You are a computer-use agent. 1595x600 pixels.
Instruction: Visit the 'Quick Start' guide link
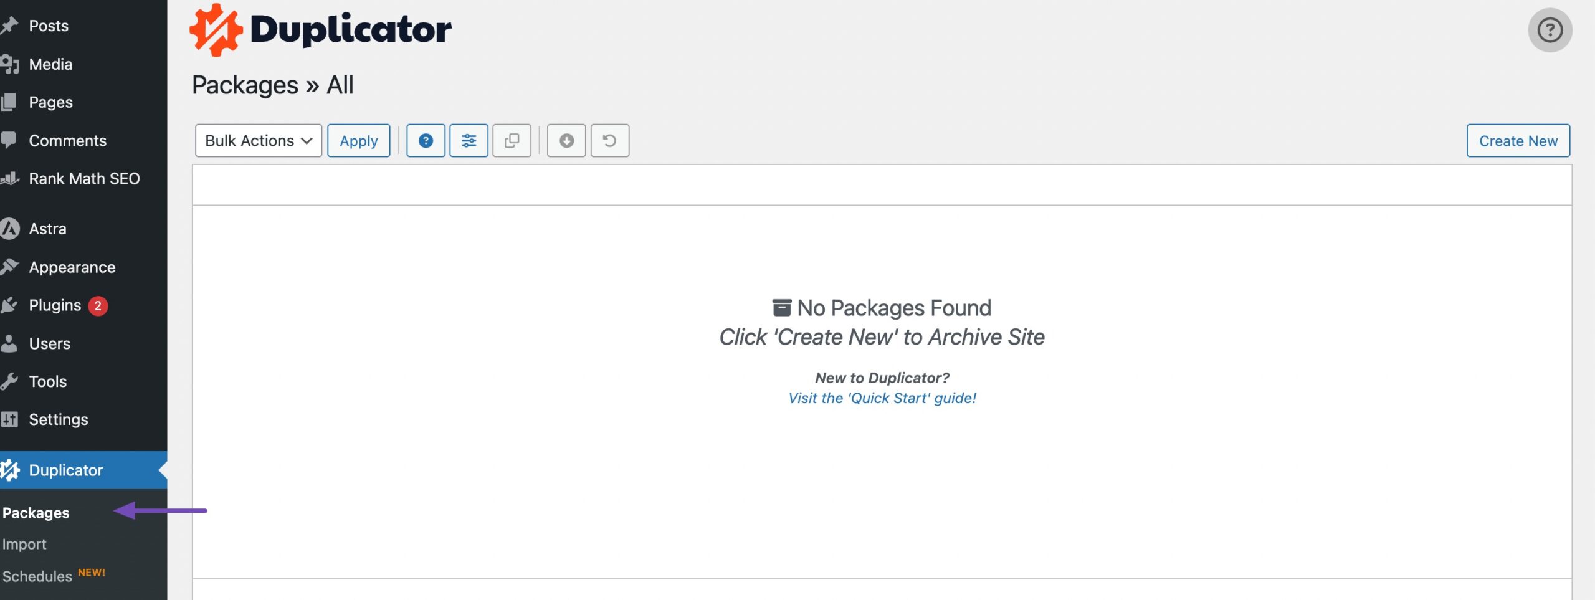(x=882, y=398)
